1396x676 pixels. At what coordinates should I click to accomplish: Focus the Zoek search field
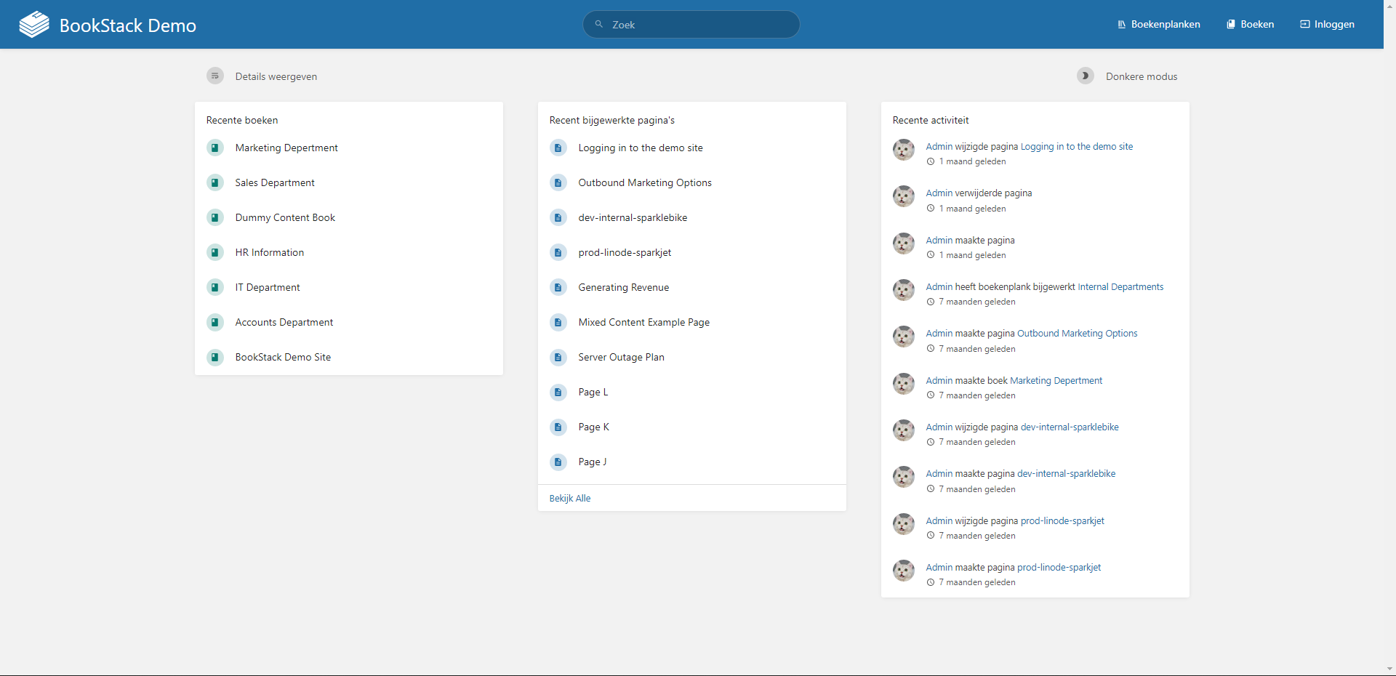point(698,25)
